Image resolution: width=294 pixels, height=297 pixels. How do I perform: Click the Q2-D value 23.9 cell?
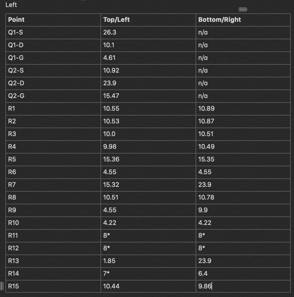(x=149, y=83)
